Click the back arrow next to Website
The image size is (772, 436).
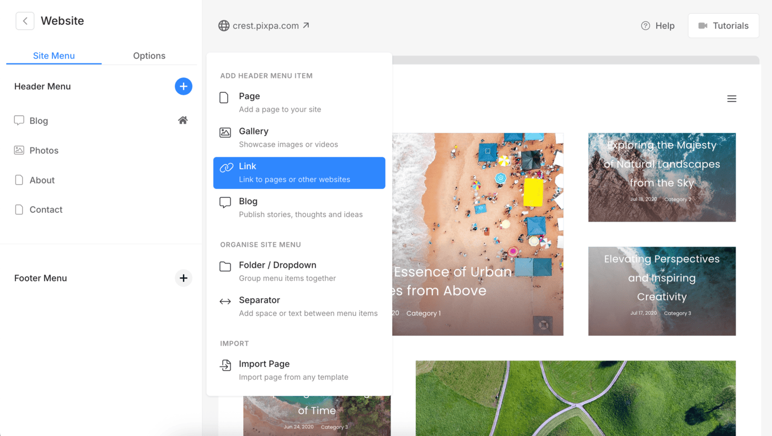pyautogui.click(x=25, y=21)
